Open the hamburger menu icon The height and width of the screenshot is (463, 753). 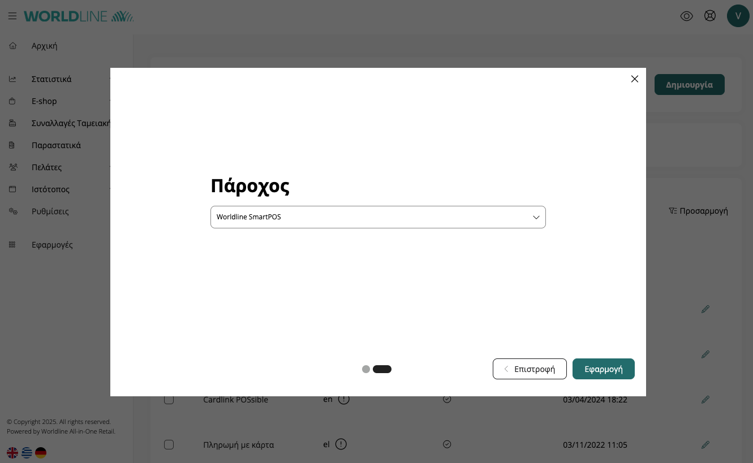click(12, 16)
